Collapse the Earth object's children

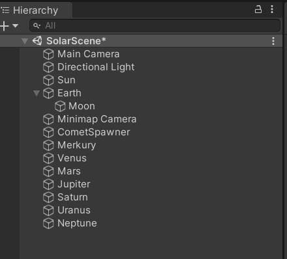(x=36, y=94)
